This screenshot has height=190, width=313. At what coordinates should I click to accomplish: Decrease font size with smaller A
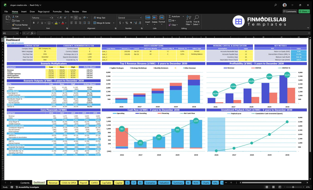tap(65, 18)
